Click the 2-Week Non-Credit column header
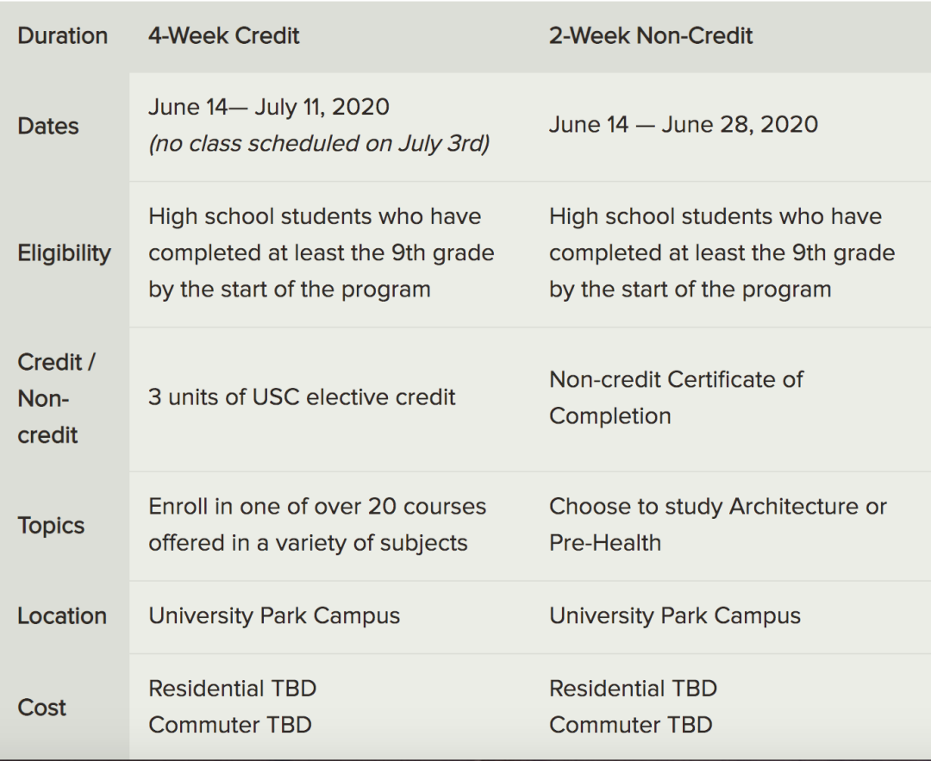Screen dimensions: 931x761 [x=651, y=36]
